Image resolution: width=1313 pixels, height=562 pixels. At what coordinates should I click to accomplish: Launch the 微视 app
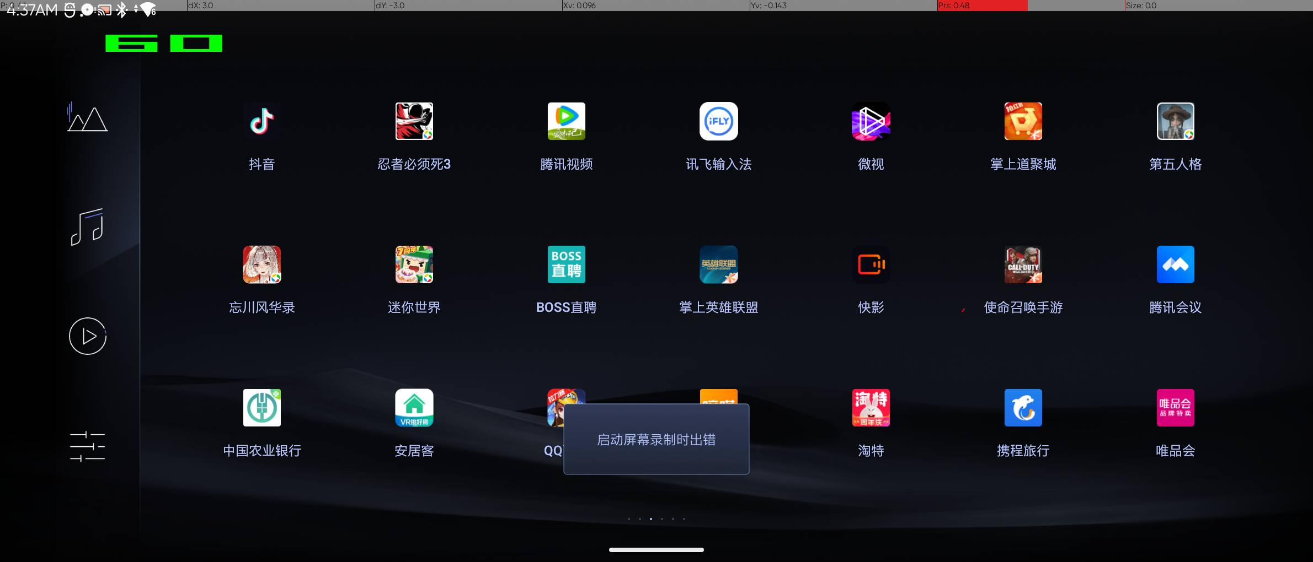871,121
